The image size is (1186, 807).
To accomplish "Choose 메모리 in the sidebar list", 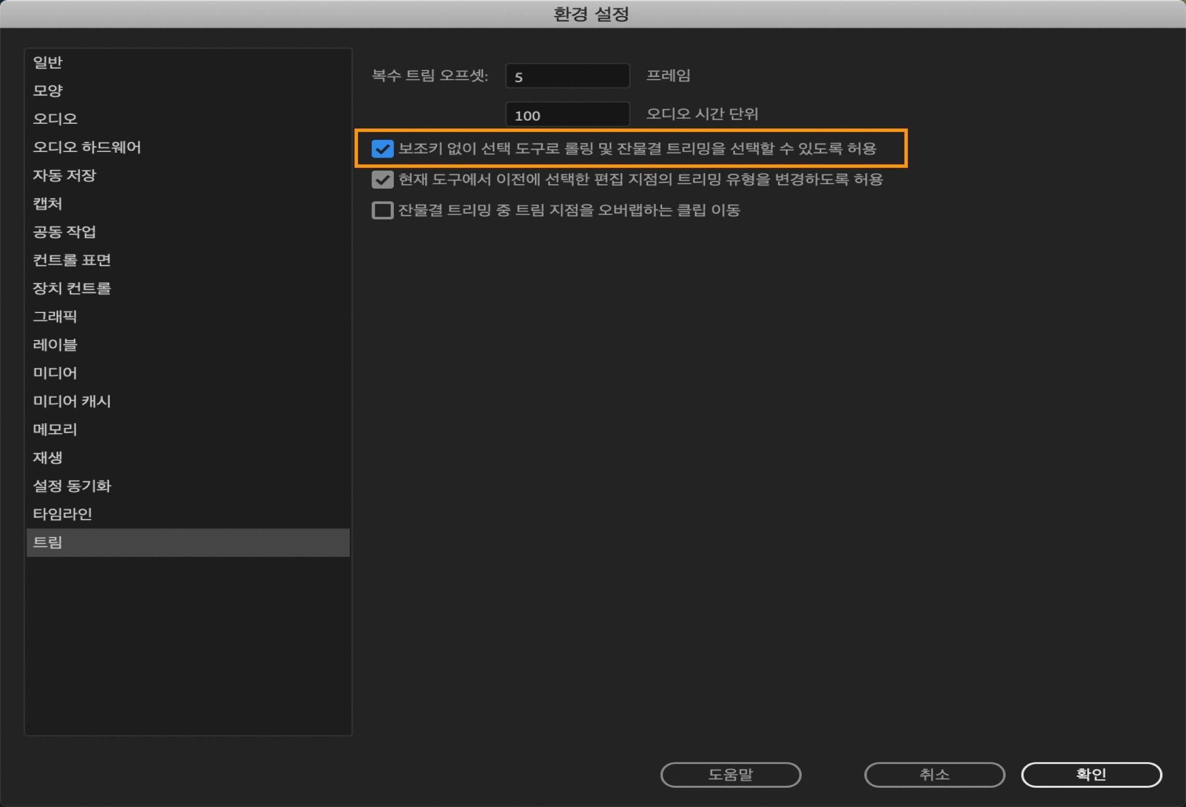I will click(x=55, y=429).
